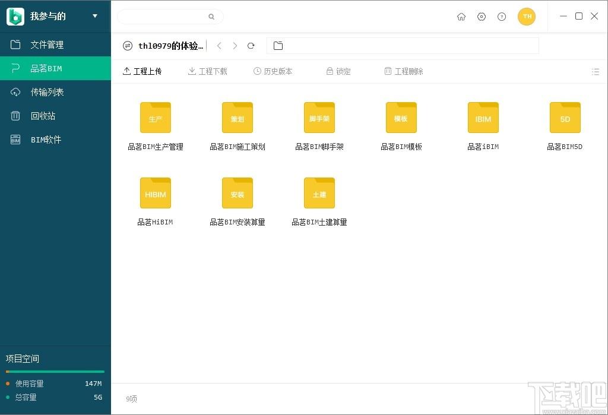Click 总容量 label
Screen dimensions: 608x415
click(26, 397)
